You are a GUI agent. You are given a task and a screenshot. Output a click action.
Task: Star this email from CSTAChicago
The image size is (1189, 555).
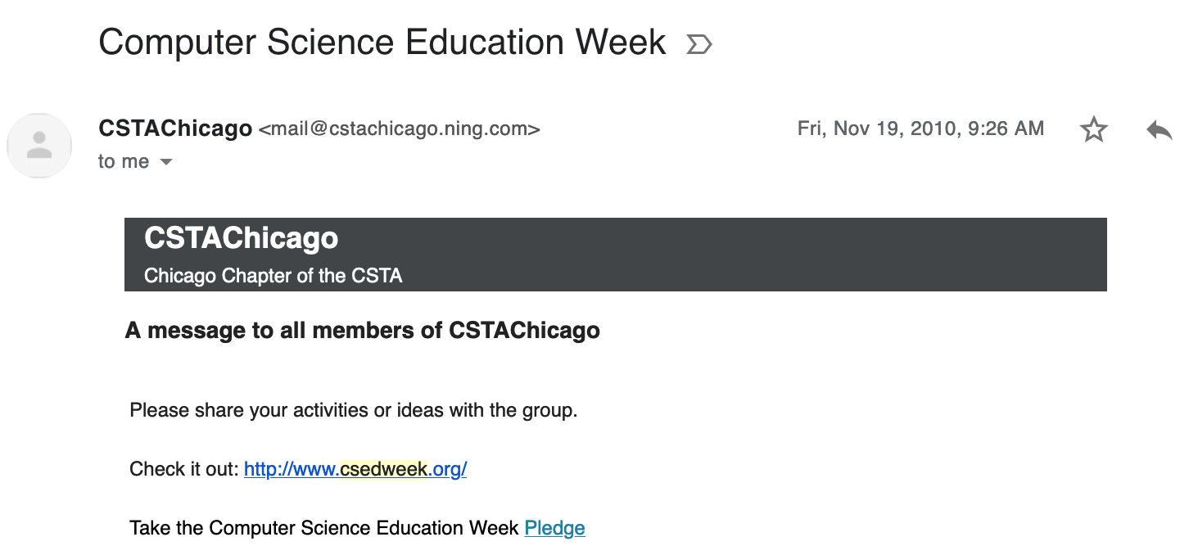pos(1093,129)
